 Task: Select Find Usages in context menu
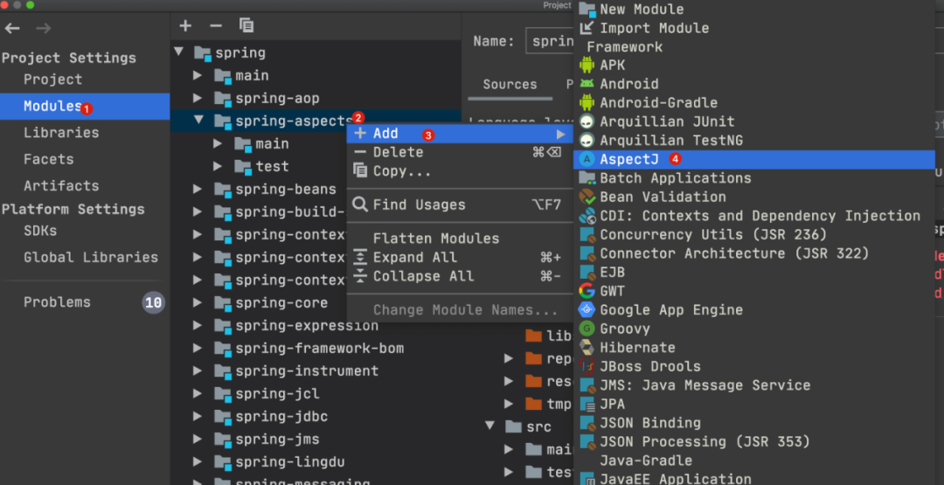[x=419, y=205]
